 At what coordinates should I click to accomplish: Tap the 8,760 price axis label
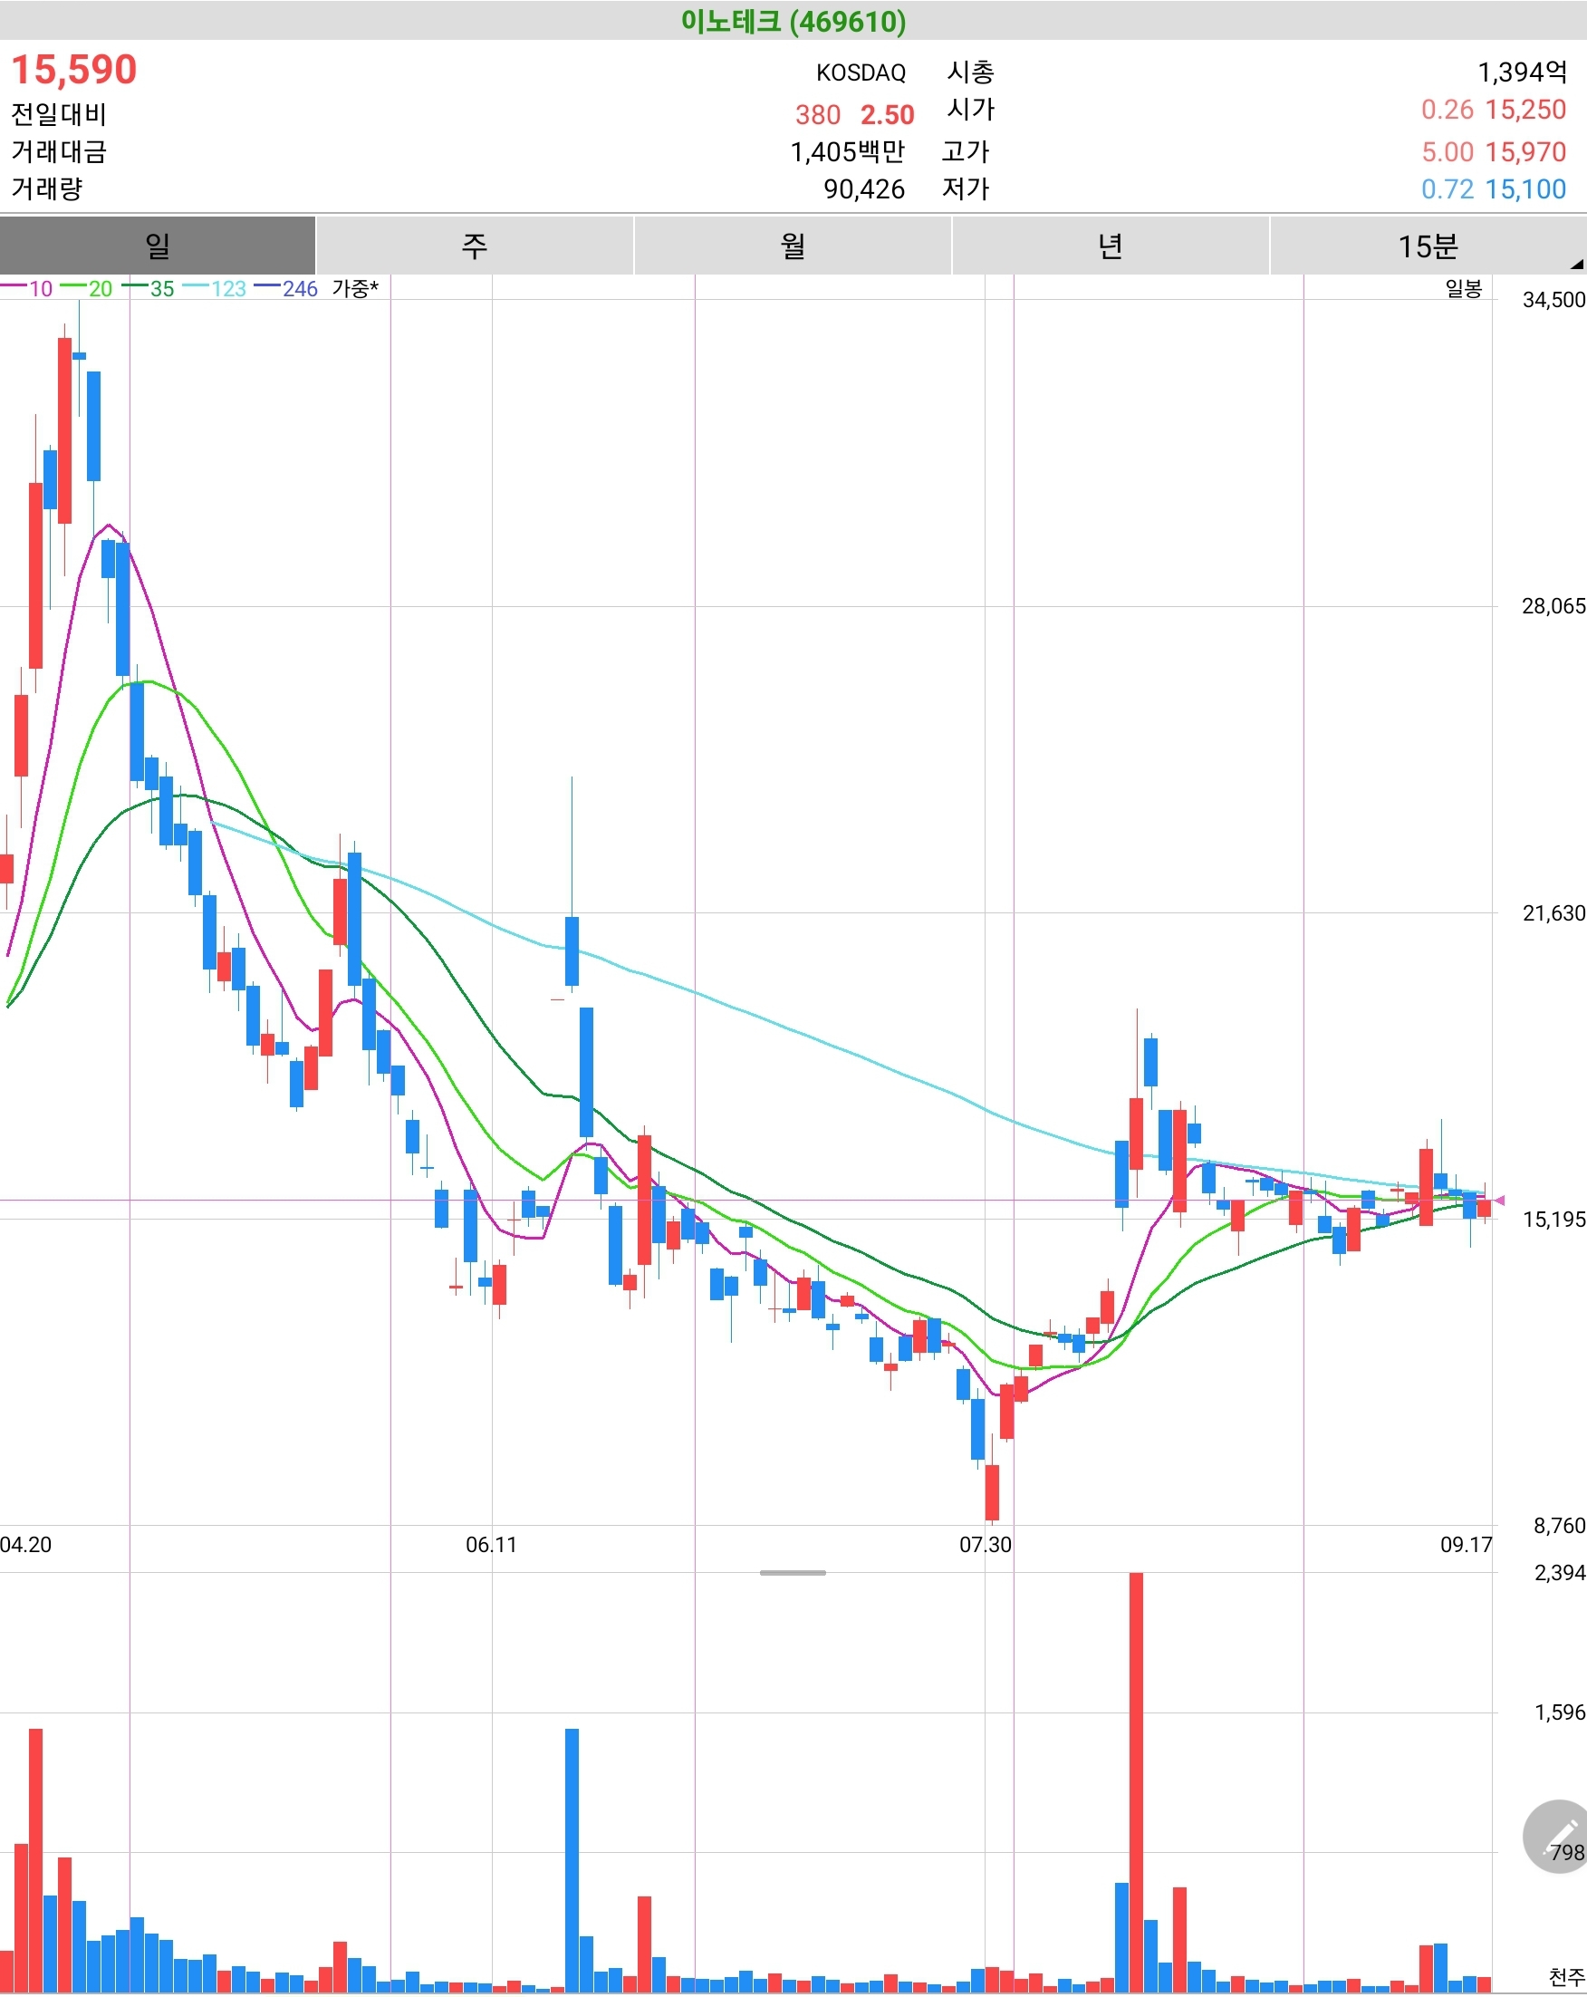click(x=1559, y=1525)
